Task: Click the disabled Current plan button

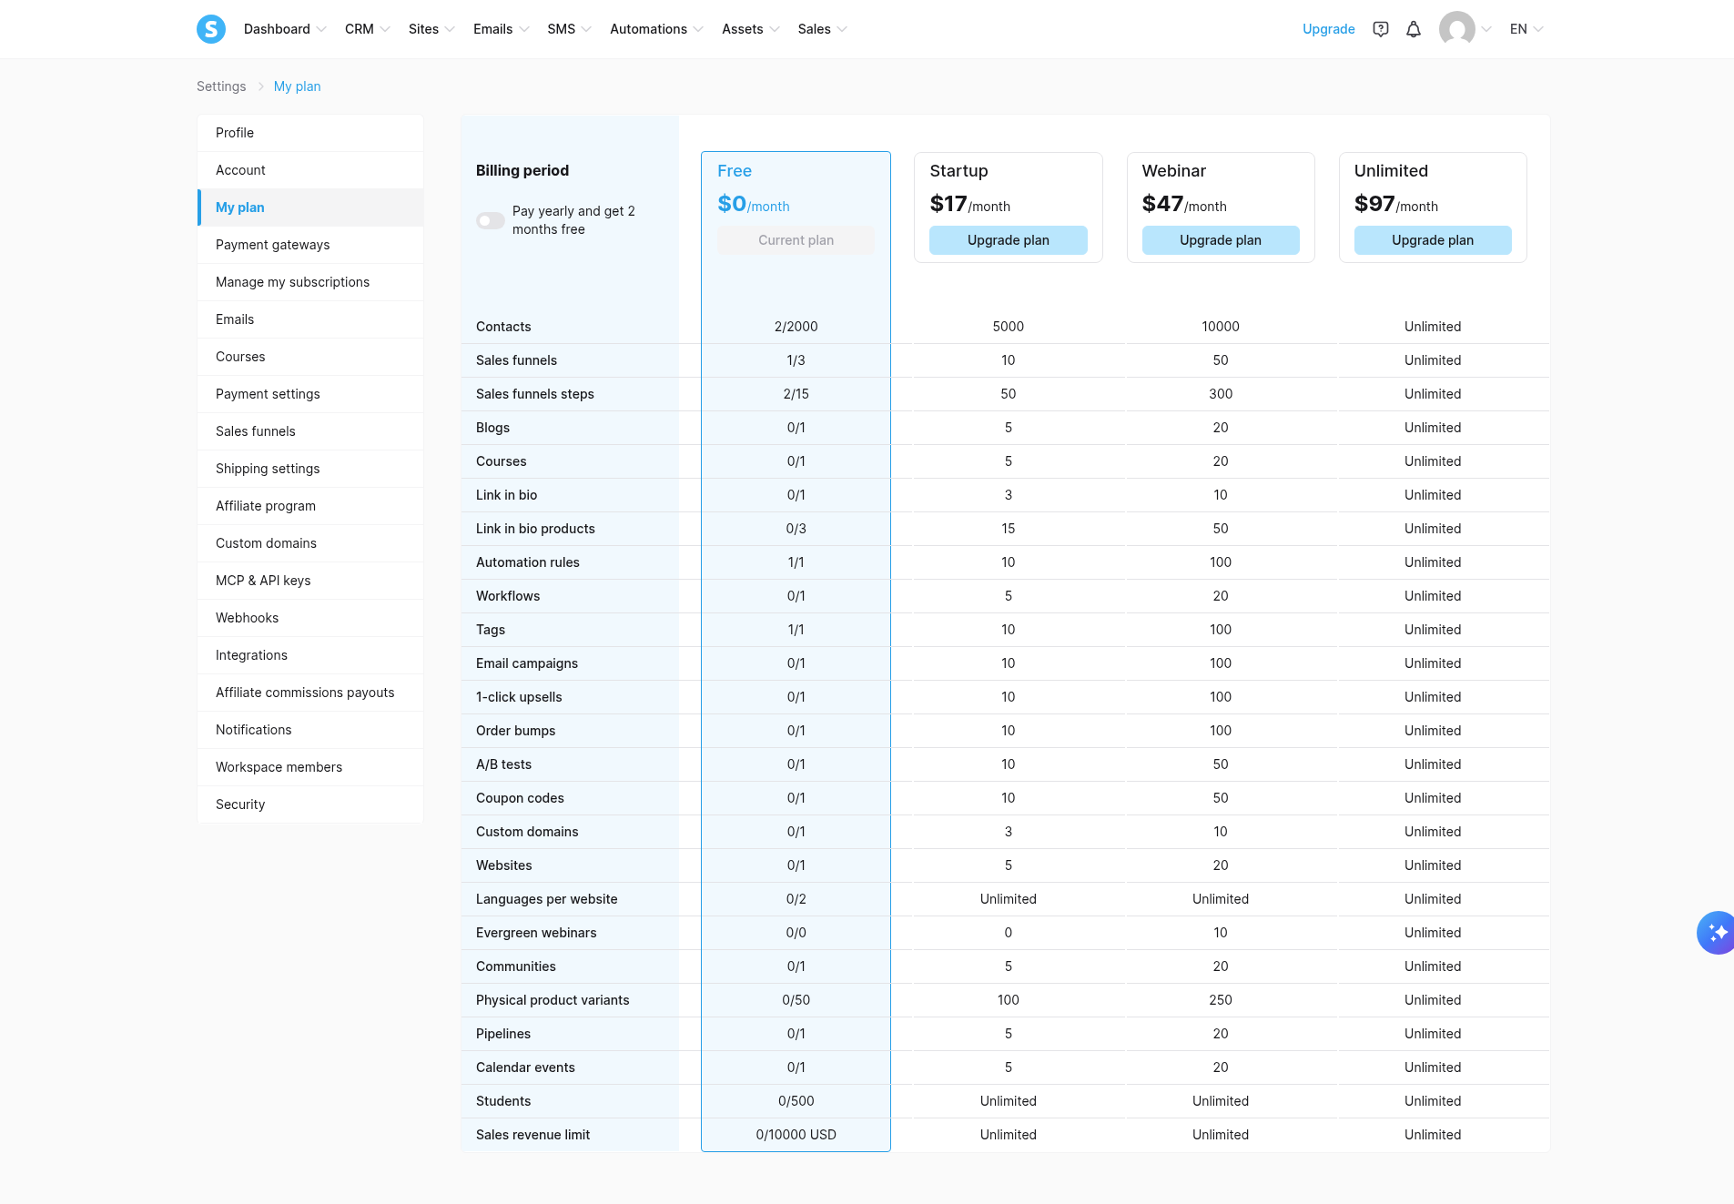Action: click(x=796, y=240)
